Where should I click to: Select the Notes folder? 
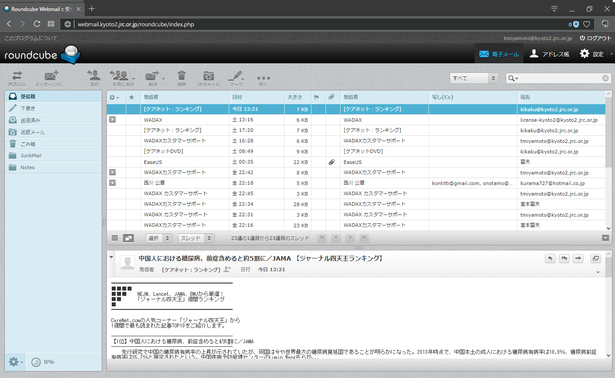(x=53, y=167)
